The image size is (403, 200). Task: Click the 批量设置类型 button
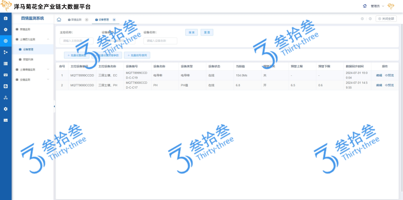(x=77, y=55)
